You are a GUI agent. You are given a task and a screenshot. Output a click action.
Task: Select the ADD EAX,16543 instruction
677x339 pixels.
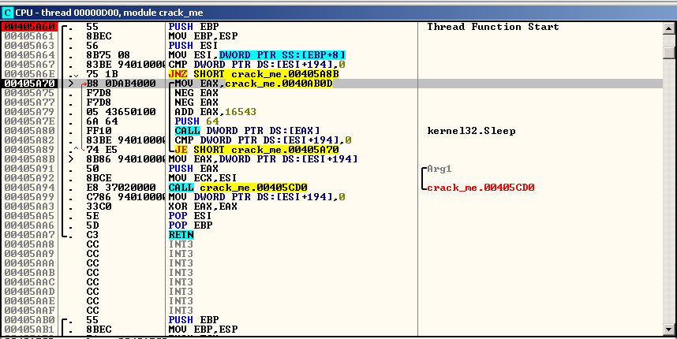pos(208,111)
